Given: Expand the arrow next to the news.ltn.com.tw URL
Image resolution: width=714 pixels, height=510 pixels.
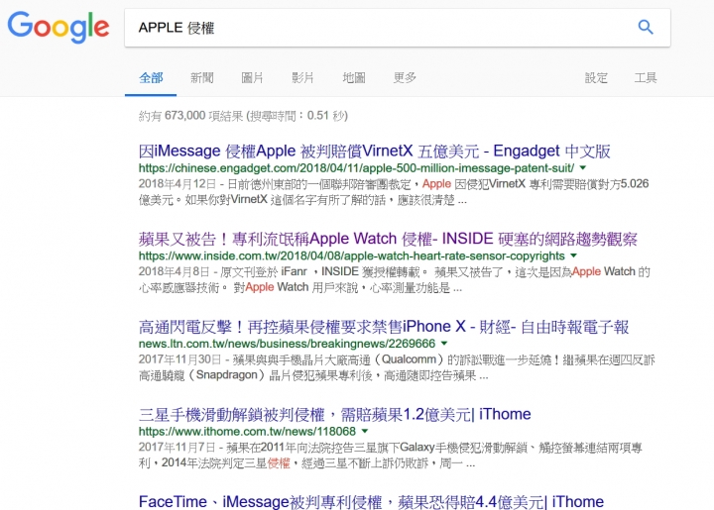Looking at the screenshot, I should (444, 344).
